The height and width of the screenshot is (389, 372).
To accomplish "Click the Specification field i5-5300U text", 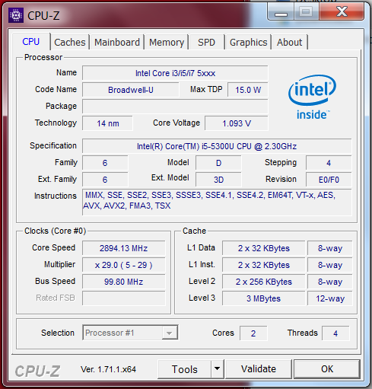I will [x=217, y=146].
